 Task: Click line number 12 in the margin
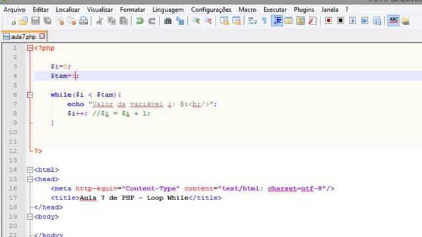[x=13, y=151]
